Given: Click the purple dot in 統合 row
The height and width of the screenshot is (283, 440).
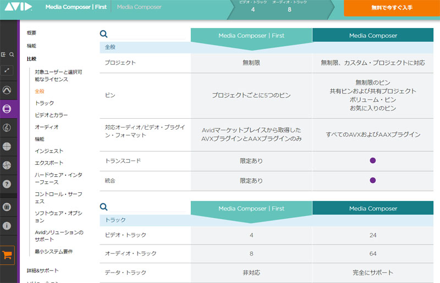Looking at the screenshot, I should (x=373, y=180).
